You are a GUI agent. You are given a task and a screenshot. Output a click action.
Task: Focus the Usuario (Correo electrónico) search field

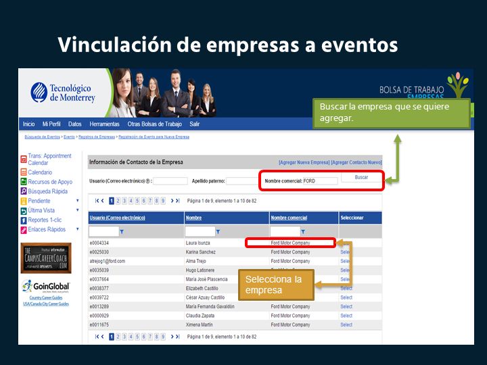pos(170,181)
